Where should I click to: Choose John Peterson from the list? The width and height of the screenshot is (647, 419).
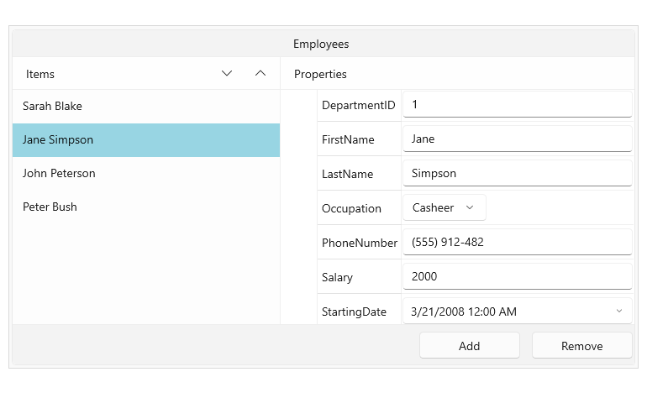tap(146, 173)
